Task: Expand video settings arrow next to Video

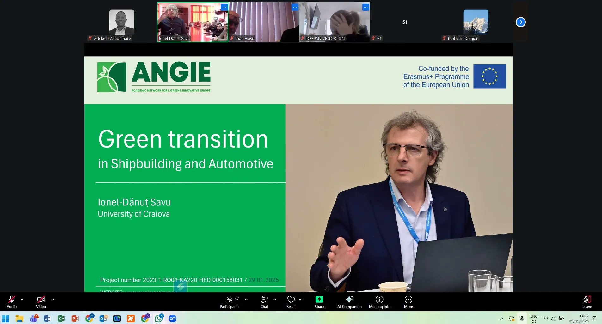Action: [53, 299]
